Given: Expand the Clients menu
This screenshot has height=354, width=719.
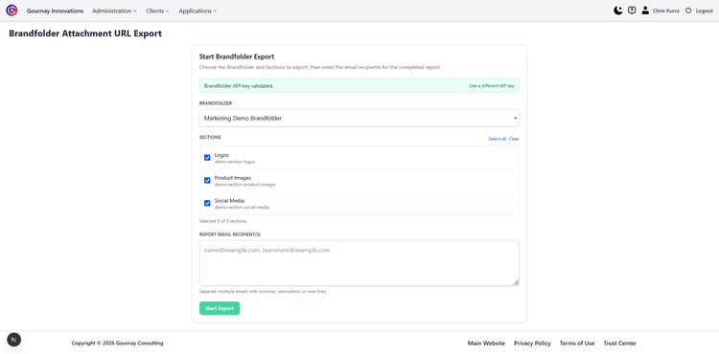Looking at the screenshot, I should [x=158, y=11].
